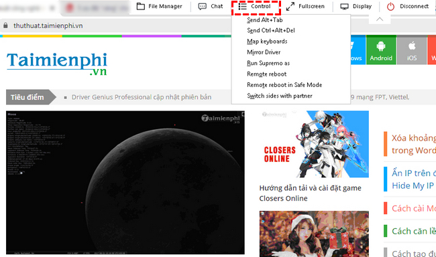Open Hướng dẫn tải Closers Online article

tap(310, 193)
